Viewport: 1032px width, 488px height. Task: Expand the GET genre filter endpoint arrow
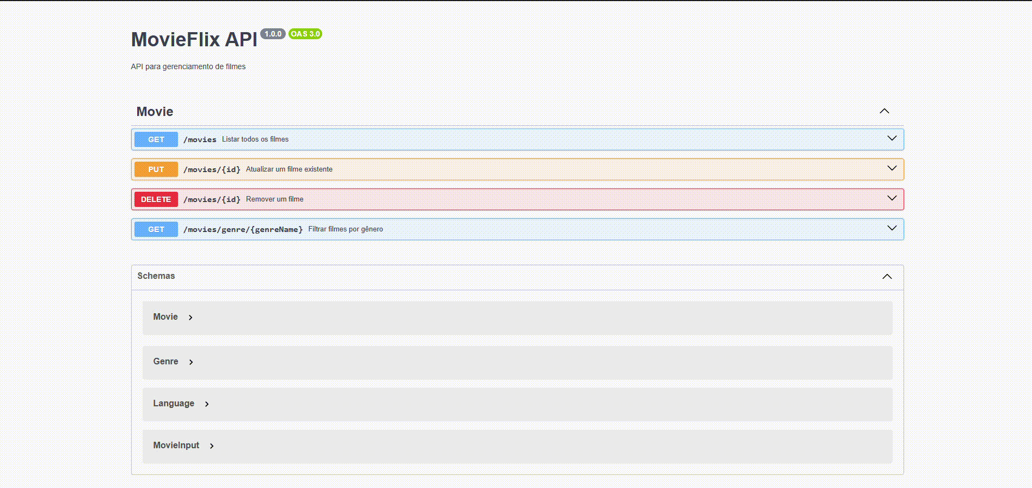point(892,228)
